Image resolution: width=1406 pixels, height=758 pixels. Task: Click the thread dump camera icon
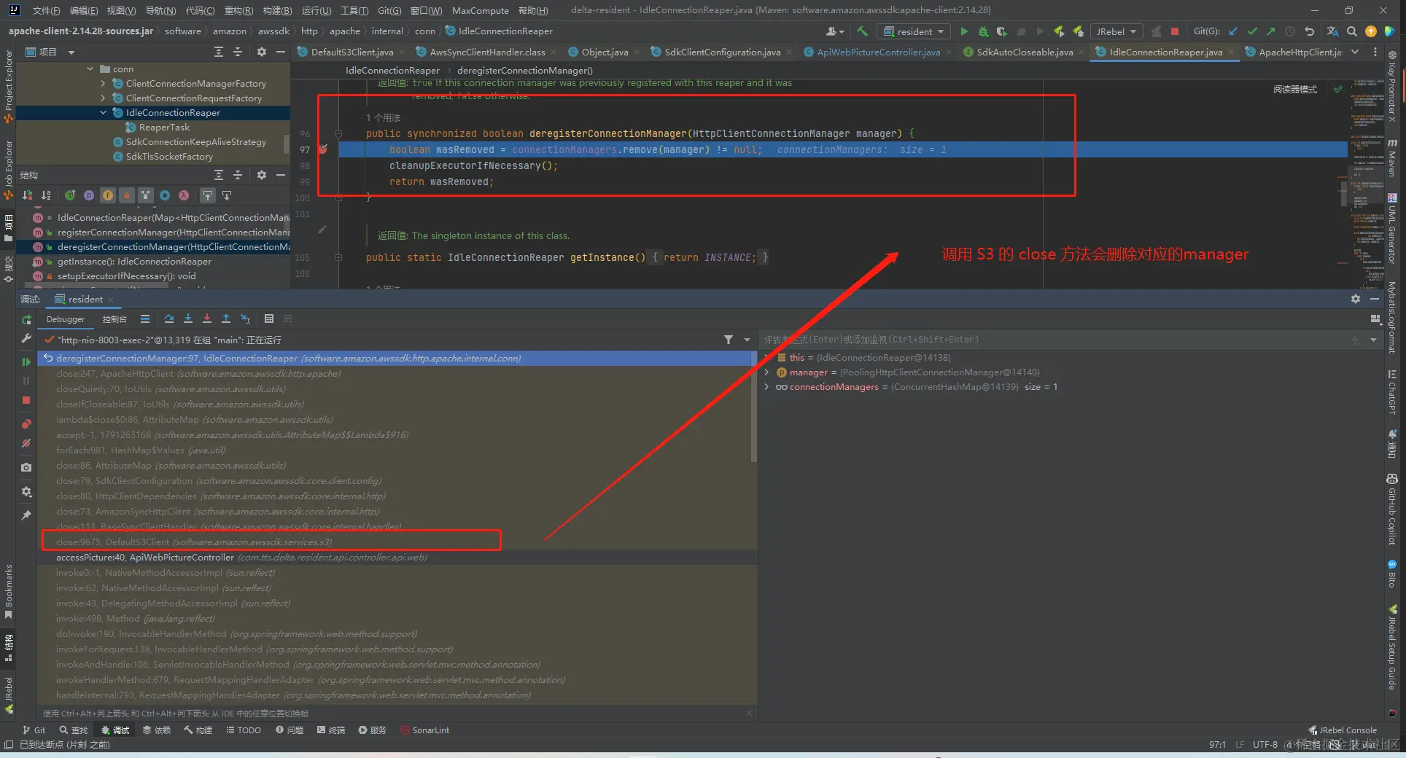pos(26,467)
